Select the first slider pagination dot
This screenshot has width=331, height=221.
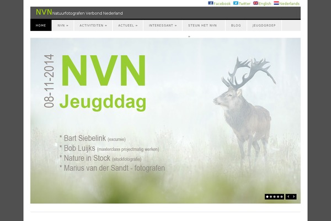click(267, 197)
